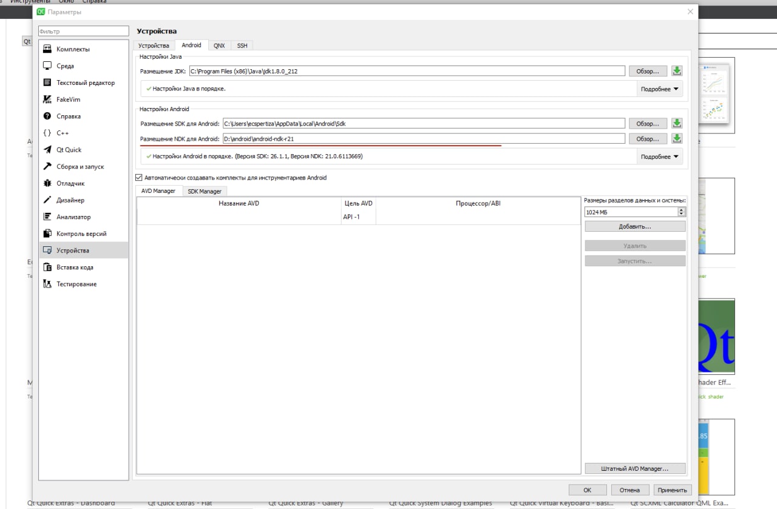Viewport: 777px width, 509px height.
Task: Click the Android NDK path field
Action: [424, 139]
